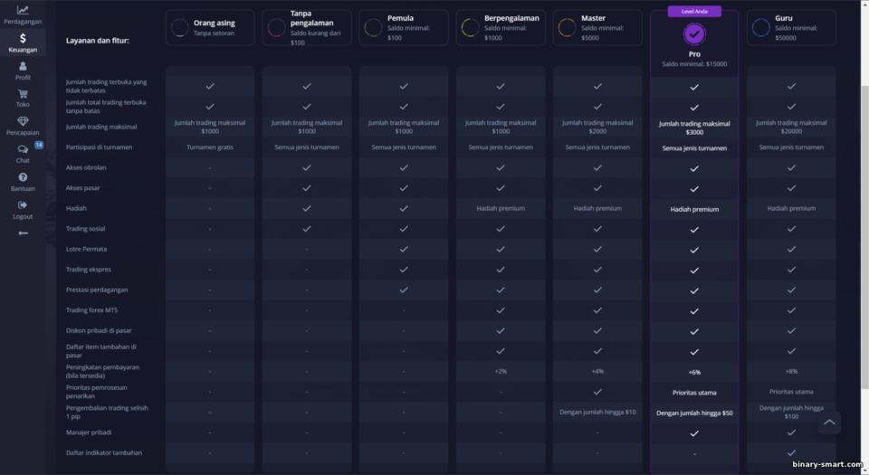869x475 pixels.
Task: Click 'Trading forex MT5' row label
Action: pos(92,310)
